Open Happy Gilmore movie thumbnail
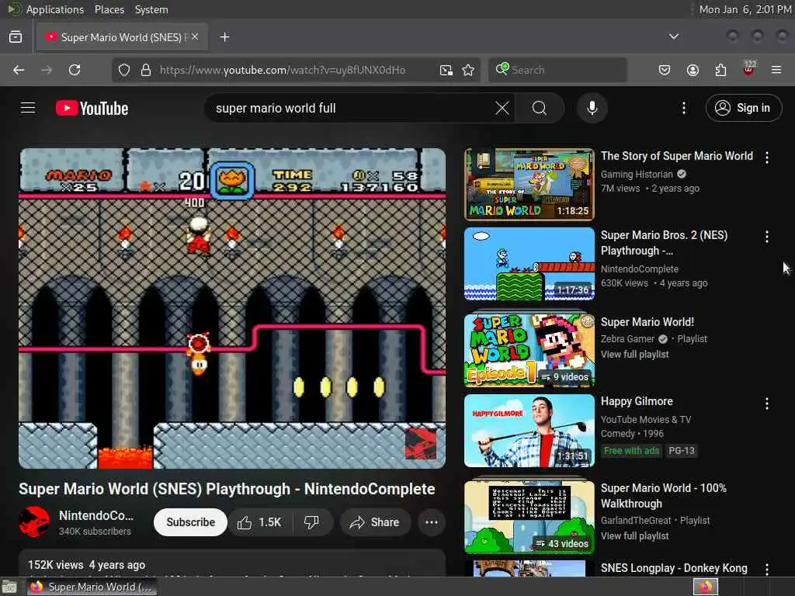Screen dimensions: 795x596 pyautogui.click(x=529, y=430)
